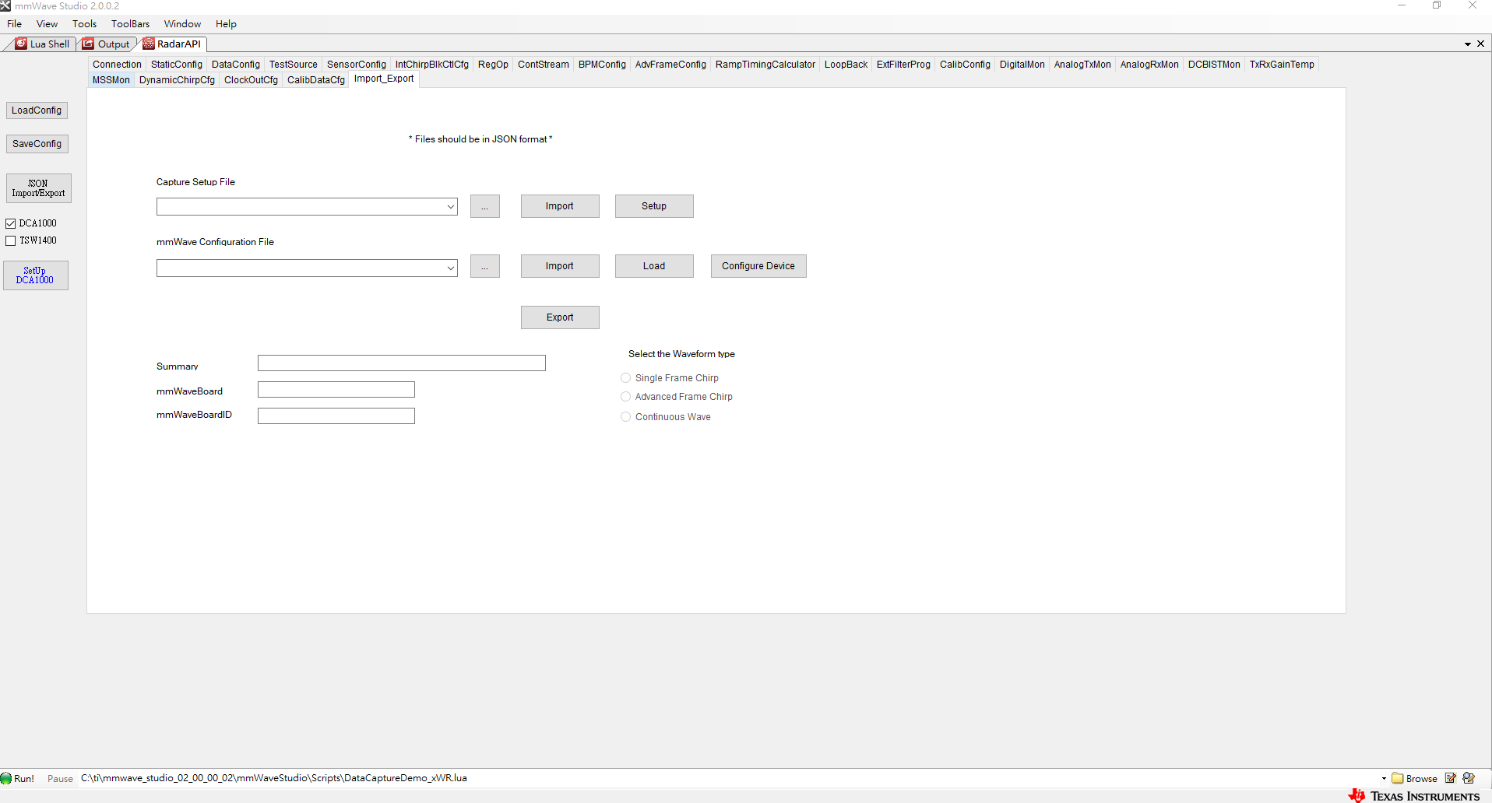
Task: Switch to the Output tab
Action: [107, 44]
